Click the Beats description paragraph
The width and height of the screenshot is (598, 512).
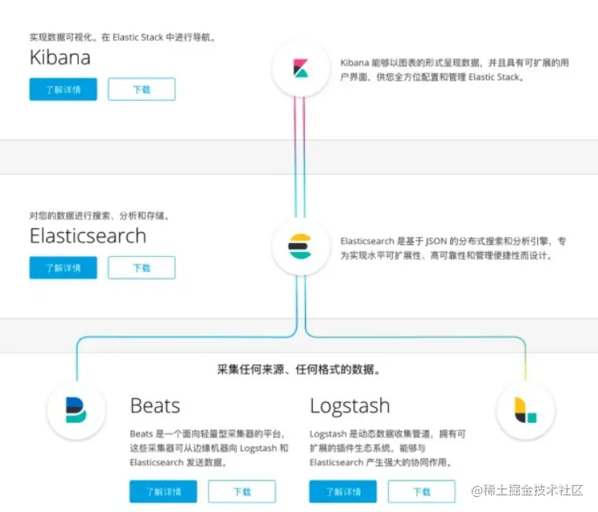[209, 448]
